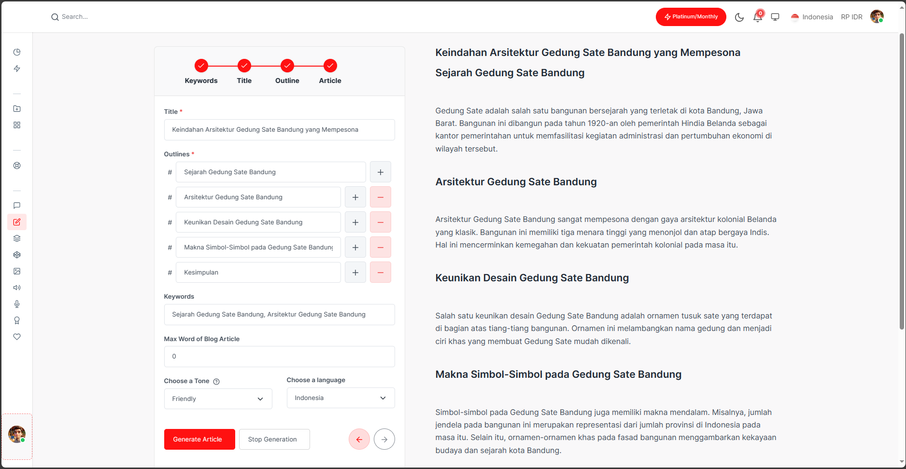The height and width of the screenshot is (469, 906).
Task: Click the Max Word of Blog Article field
Action: 279,357
